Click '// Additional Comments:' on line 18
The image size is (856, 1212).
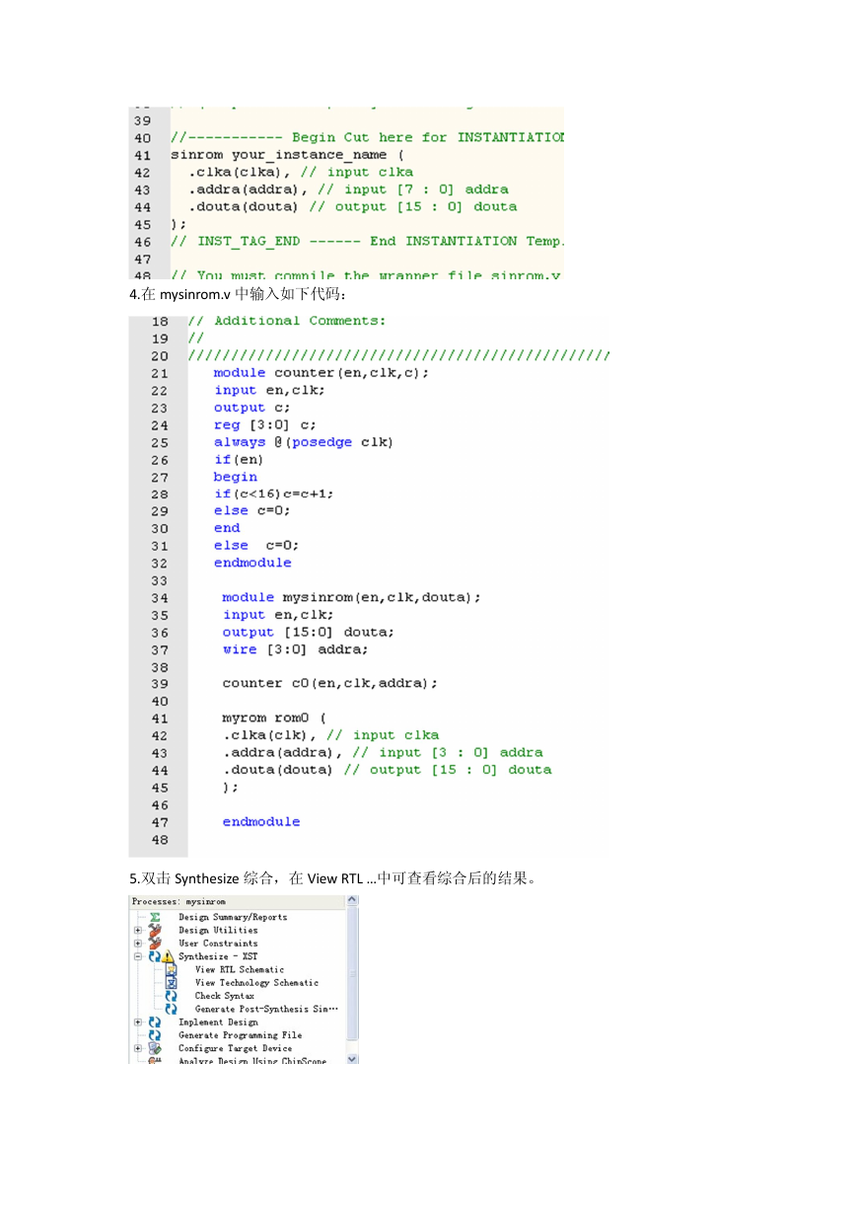(287, 321)
